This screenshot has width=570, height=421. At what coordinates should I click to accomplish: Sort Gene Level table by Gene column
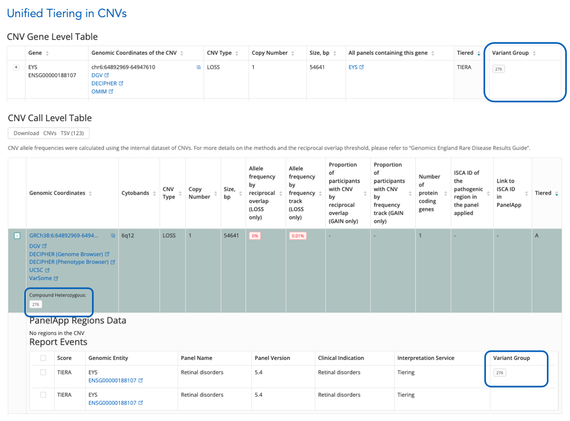47,53
